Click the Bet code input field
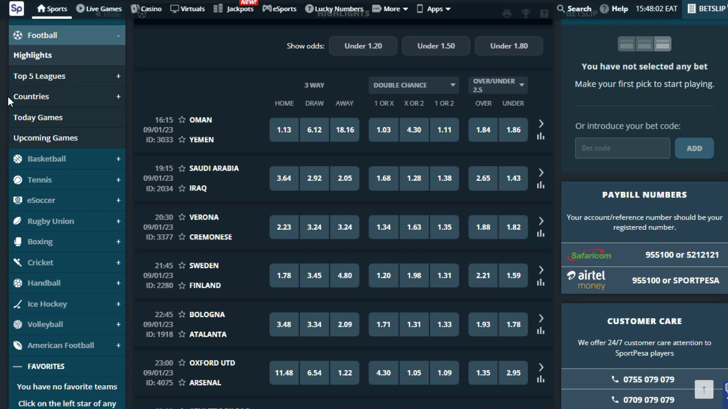The width and height of the screenshot is (728, 409). tap(622, 148)
